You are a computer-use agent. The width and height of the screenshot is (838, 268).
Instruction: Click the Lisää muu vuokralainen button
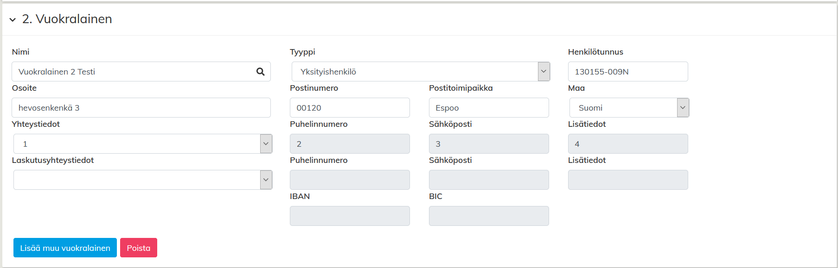coord(65,248)
